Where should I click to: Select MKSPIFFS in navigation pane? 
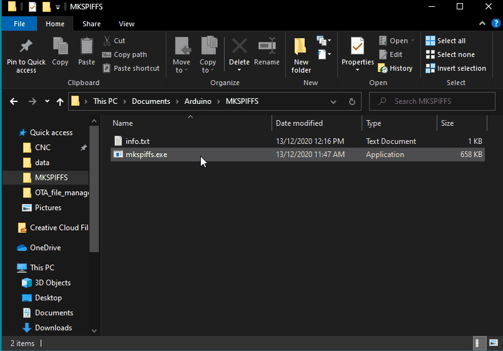click(x=46, y=178)
